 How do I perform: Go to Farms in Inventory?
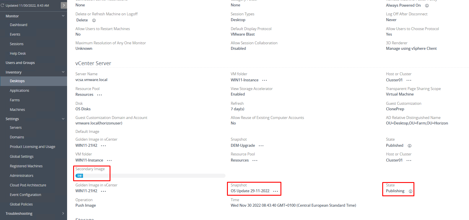15,100
